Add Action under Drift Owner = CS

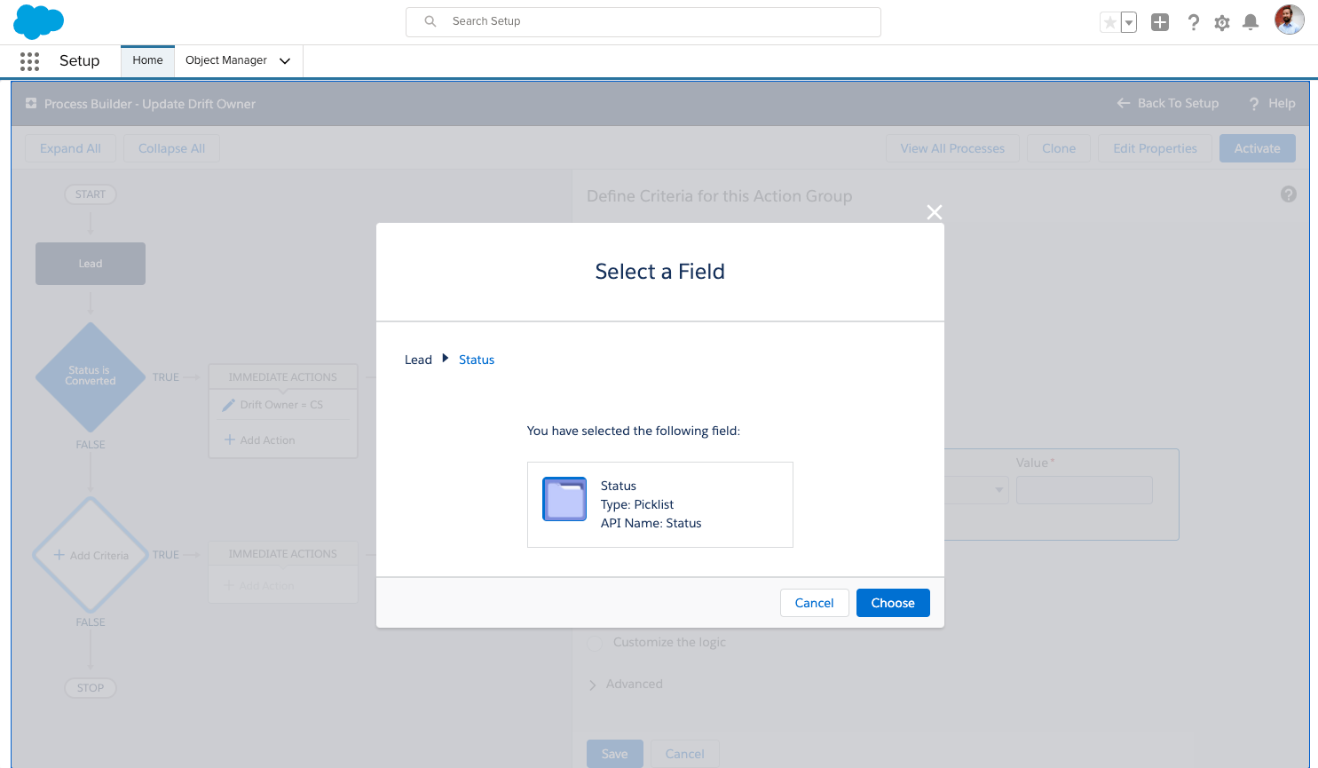tap(259, 440)
